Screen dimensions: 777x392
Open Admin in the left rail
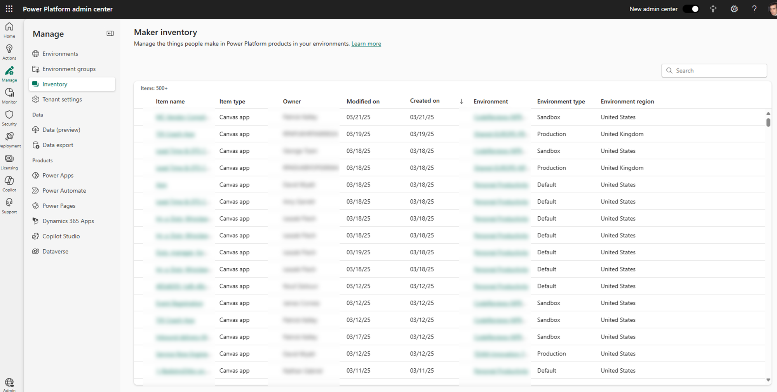click(x=9, y=385)
